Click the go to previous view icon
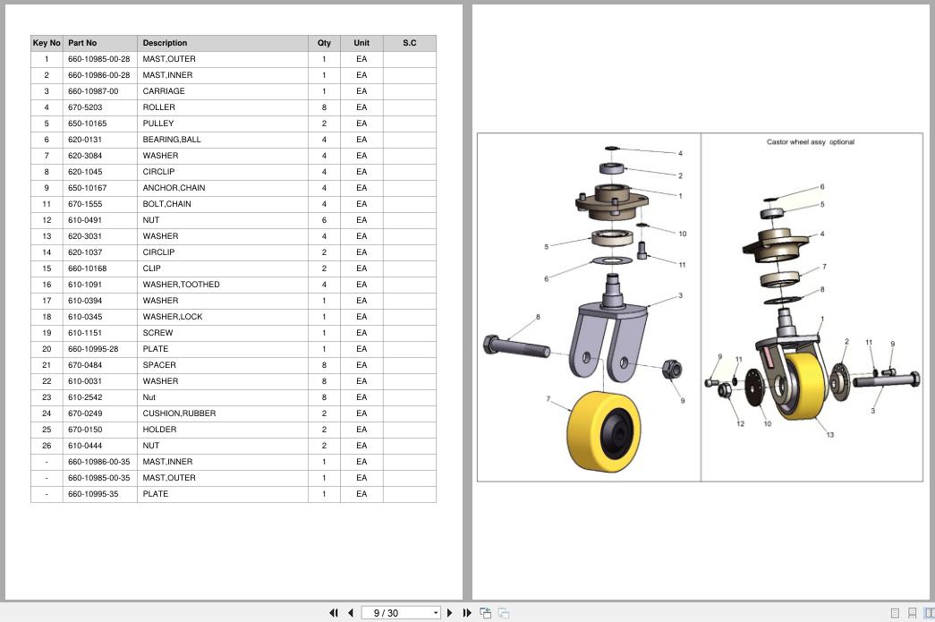 pos(485,612)
